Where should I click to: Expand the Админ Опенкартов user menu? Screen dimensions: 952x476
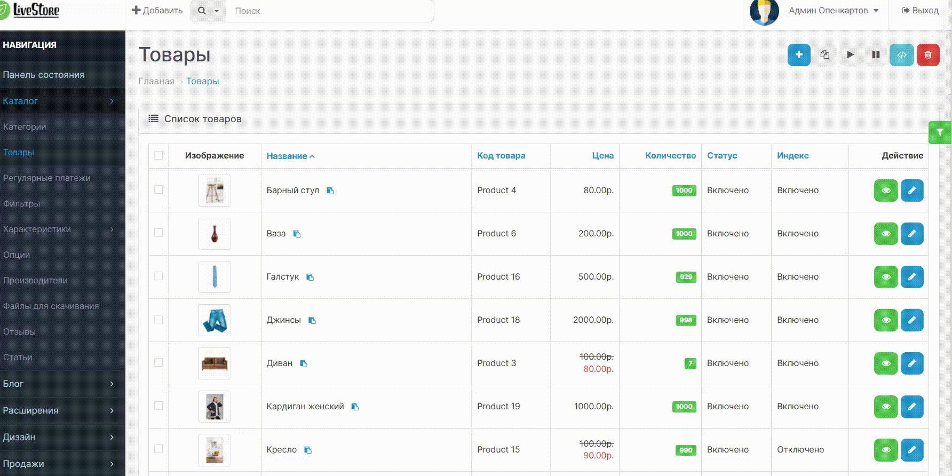834,11
